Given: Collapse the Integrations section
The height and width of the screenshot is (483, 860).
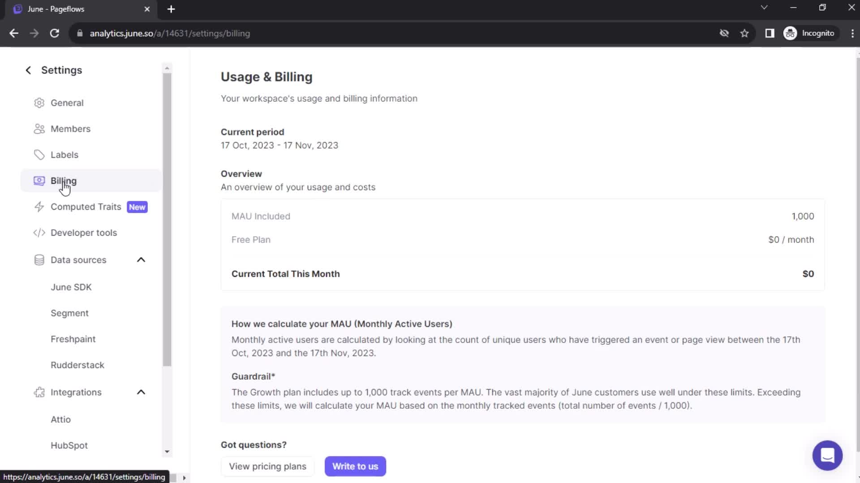Looking at the screenshot, I should [141, 392].
